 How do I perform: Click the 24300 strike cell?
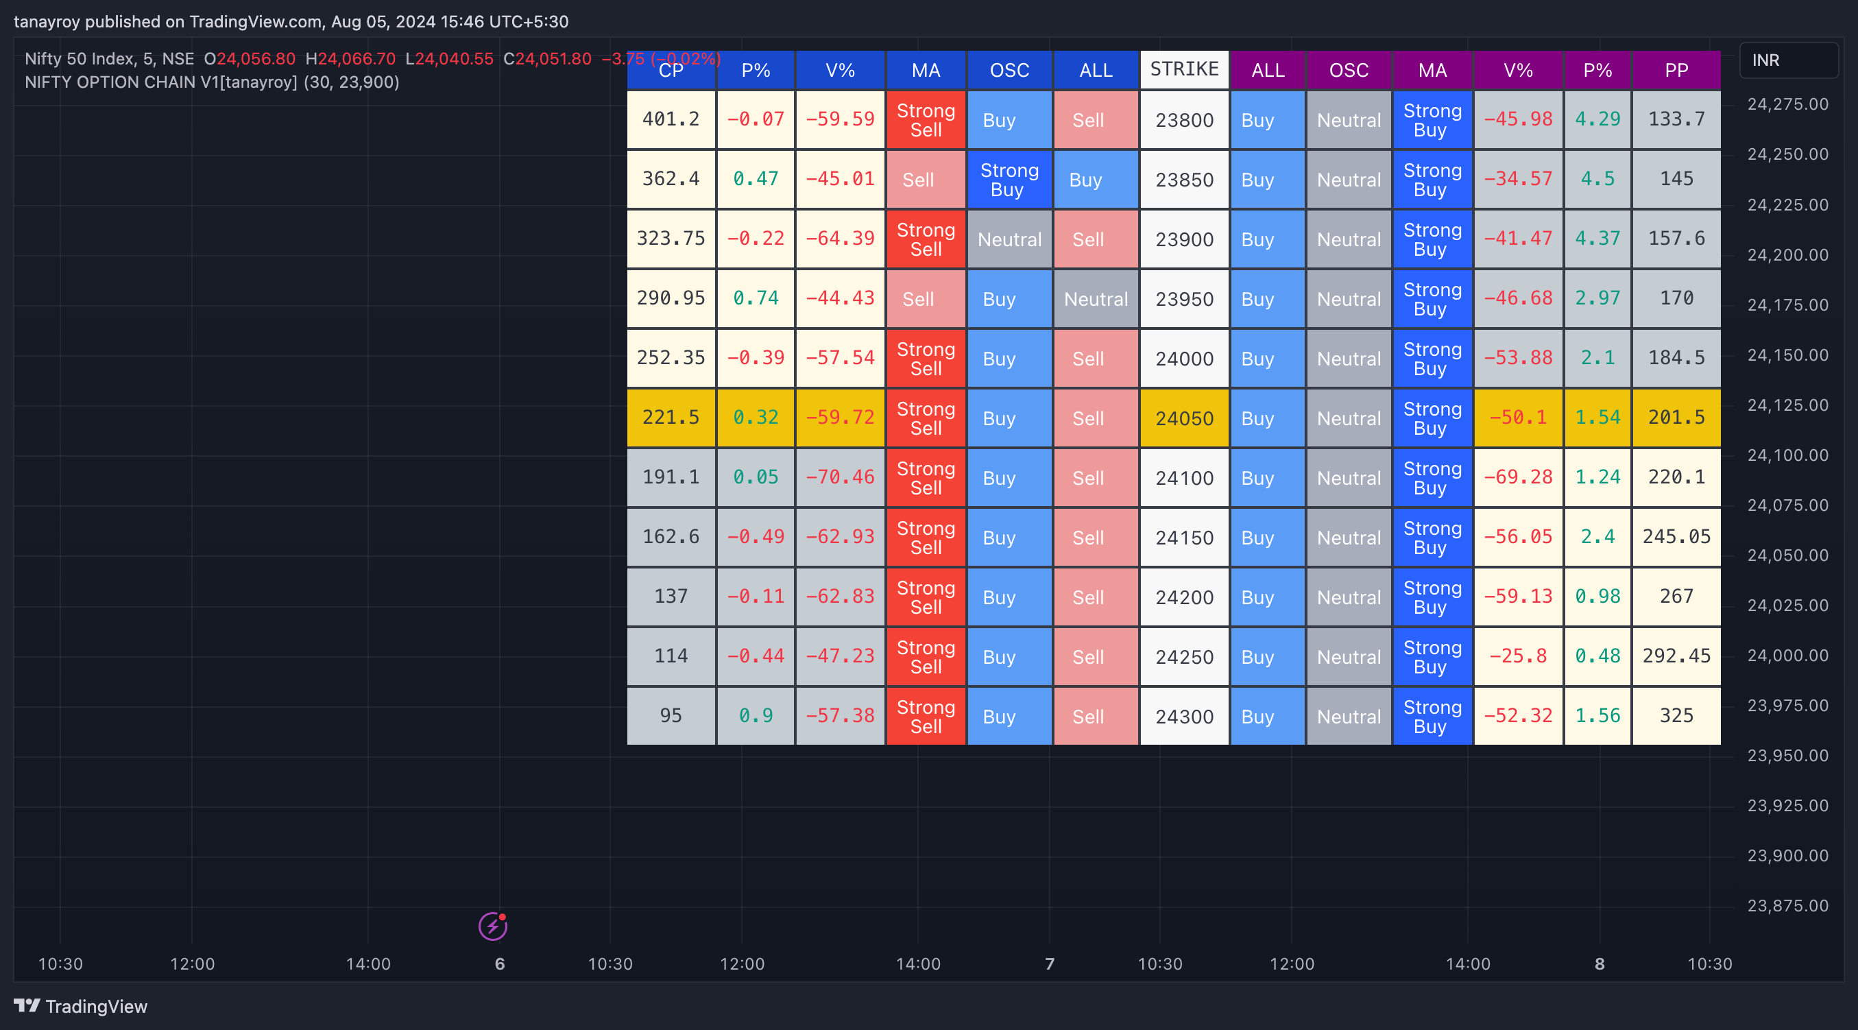tap(1184, 716)
